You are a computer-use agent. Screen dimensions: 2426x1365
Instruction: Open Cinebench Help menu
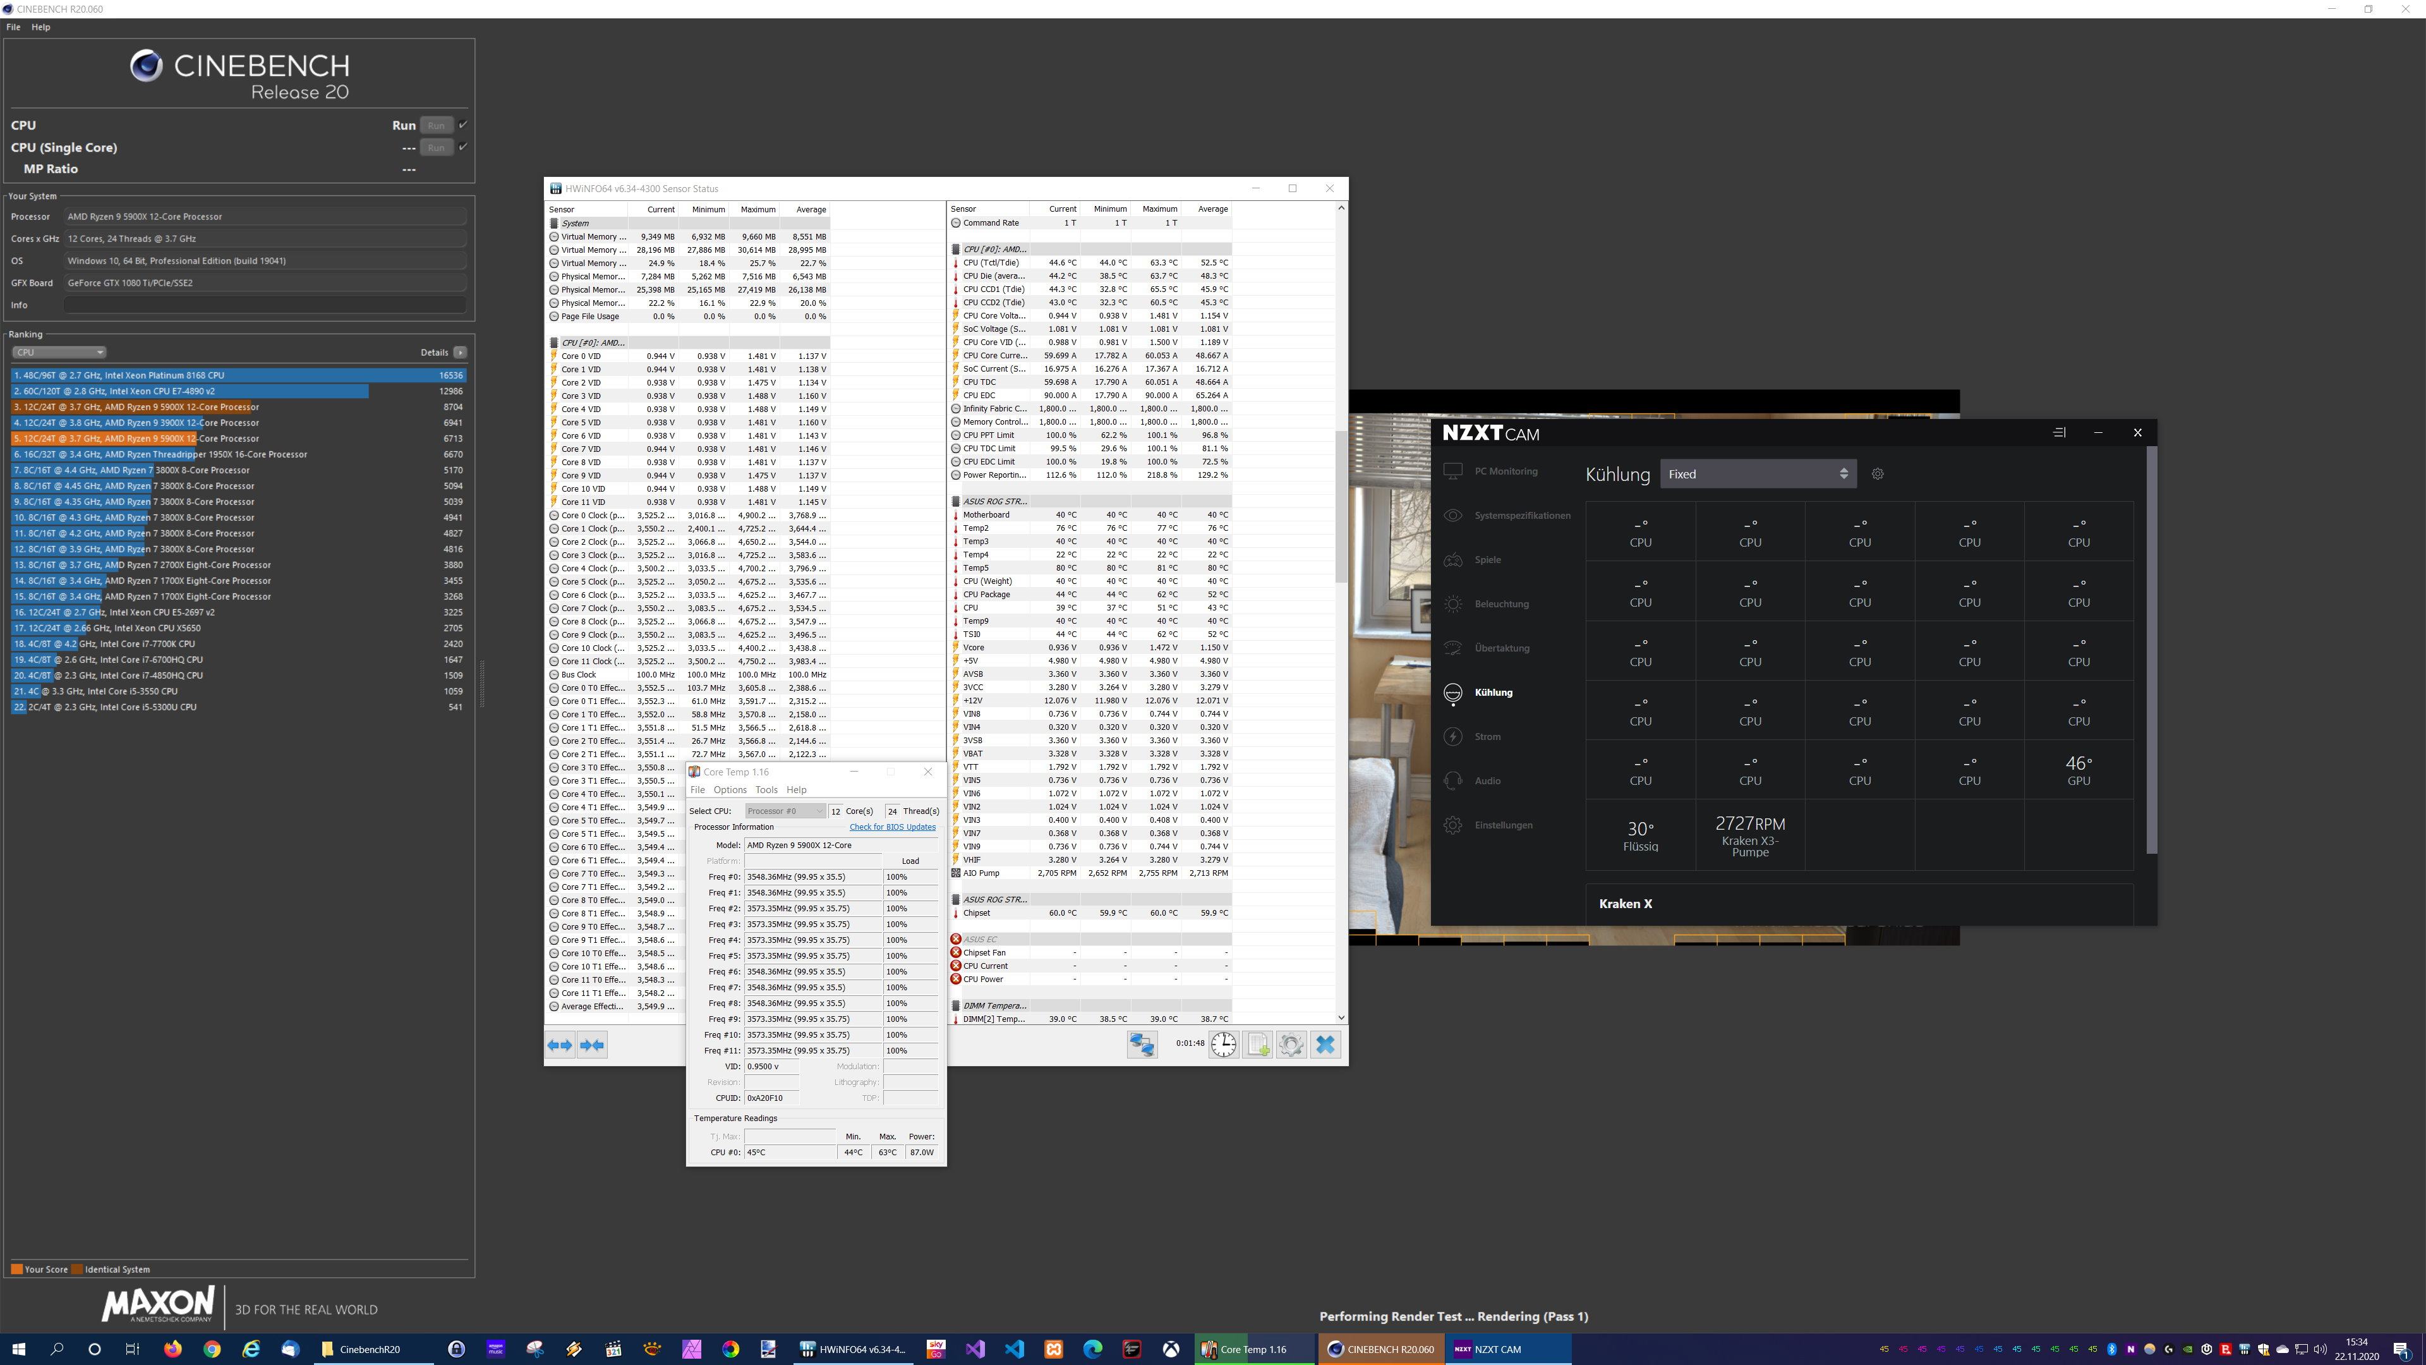(x=40, y=27)
